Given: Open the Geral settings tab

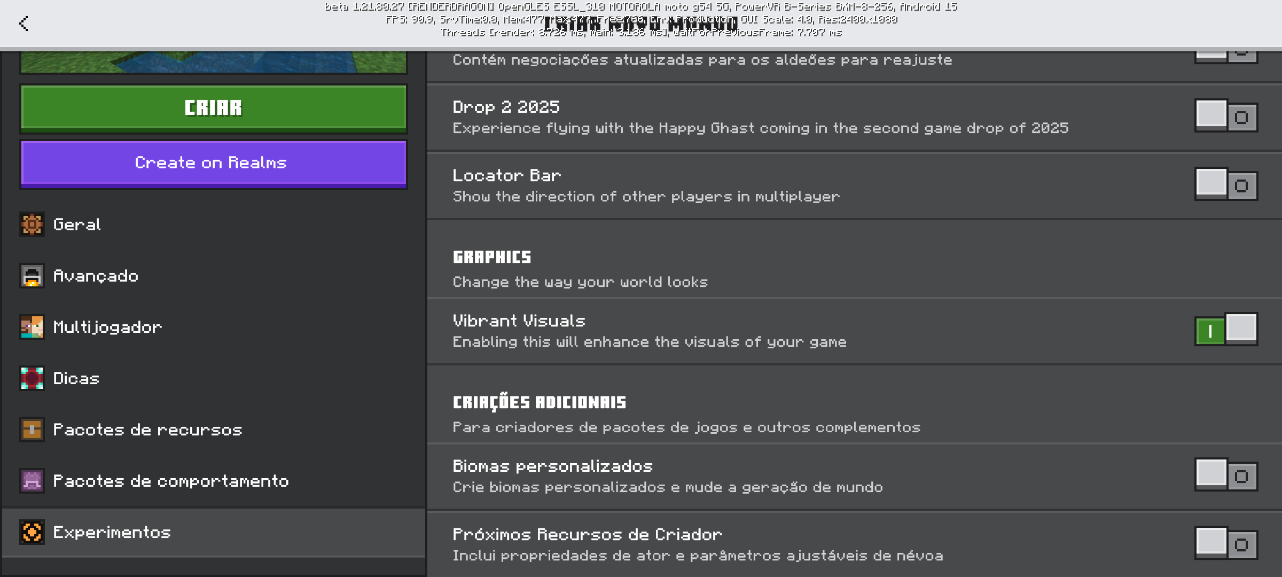Looking at the screenshot, I should click(x=77, y=224).
